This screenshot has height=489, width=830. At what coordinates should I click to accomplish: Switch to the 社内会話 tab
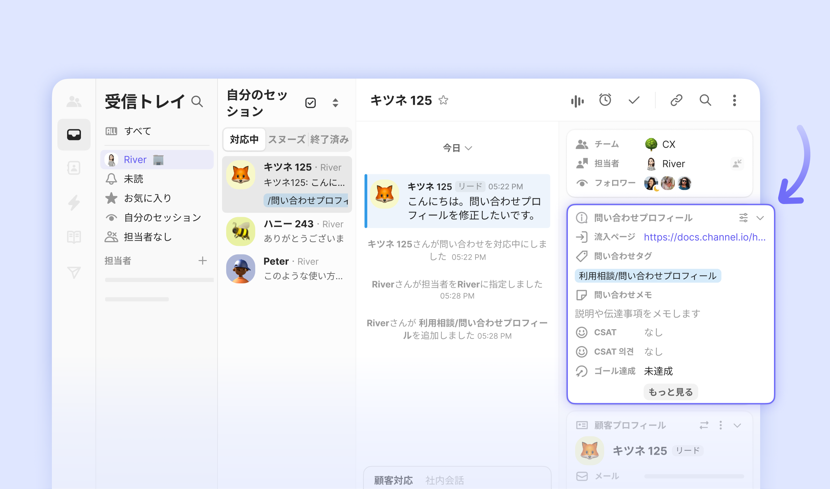click(444, 480)
